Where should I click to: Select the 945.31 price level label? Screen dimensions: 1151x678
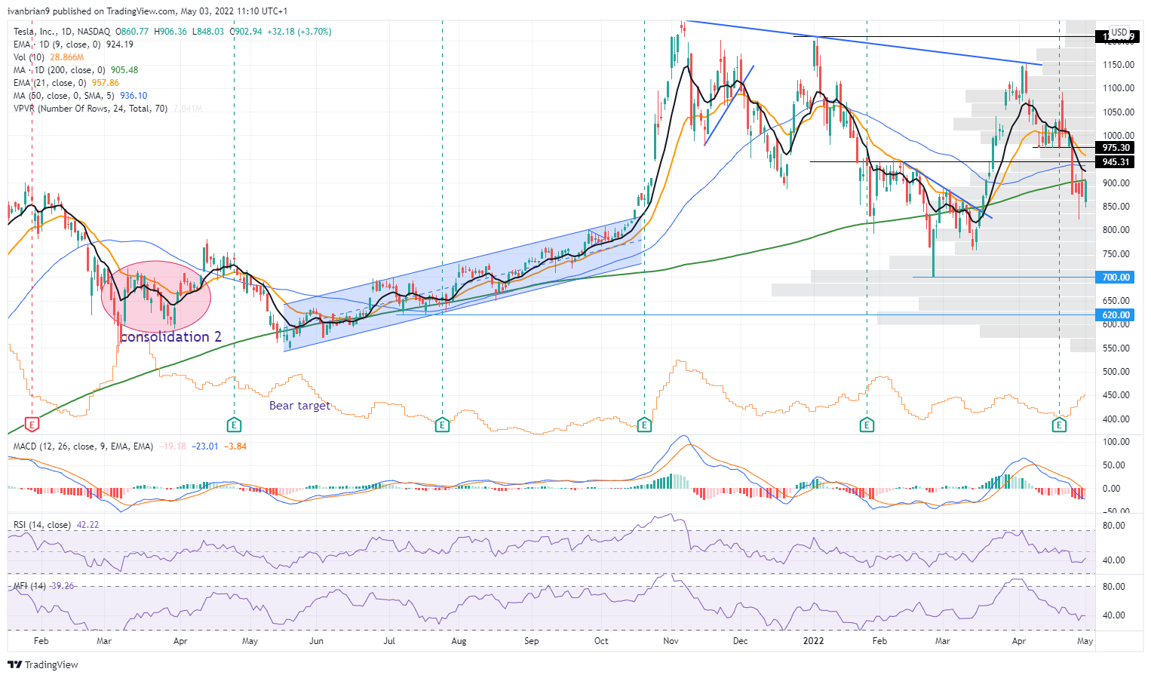click(1116, 162)
